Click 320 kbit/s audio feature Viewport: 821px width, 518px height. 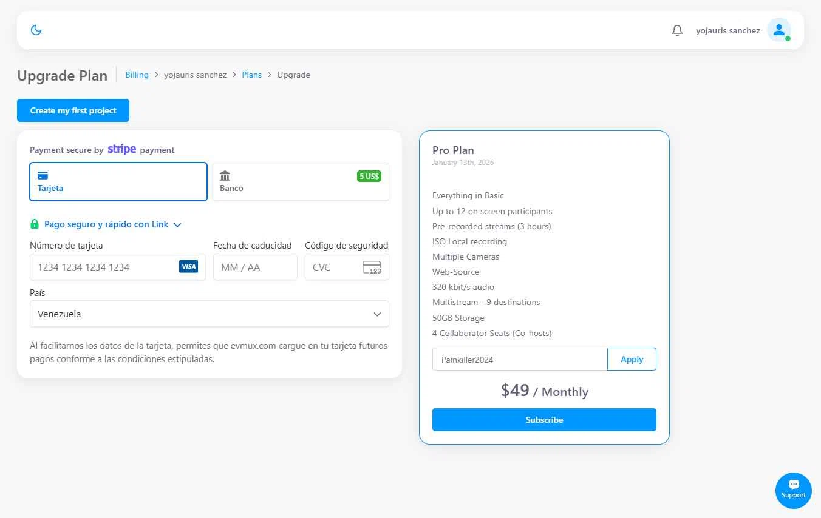coord(463,287)
